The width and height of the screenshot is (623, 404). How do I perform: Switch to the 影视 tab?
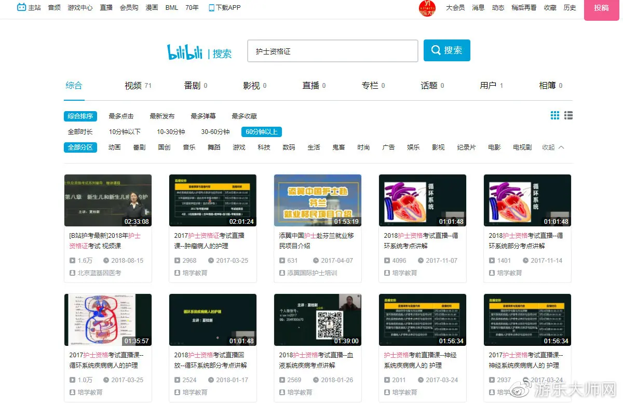click(x=255, y=86)
